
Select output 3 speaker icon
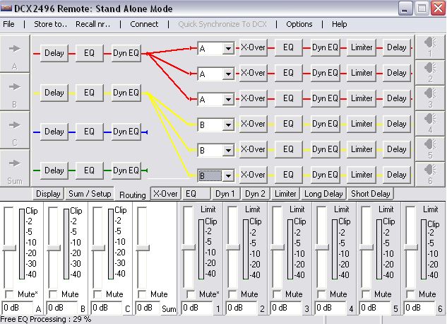pyautogui.click(x=430, y=93)
